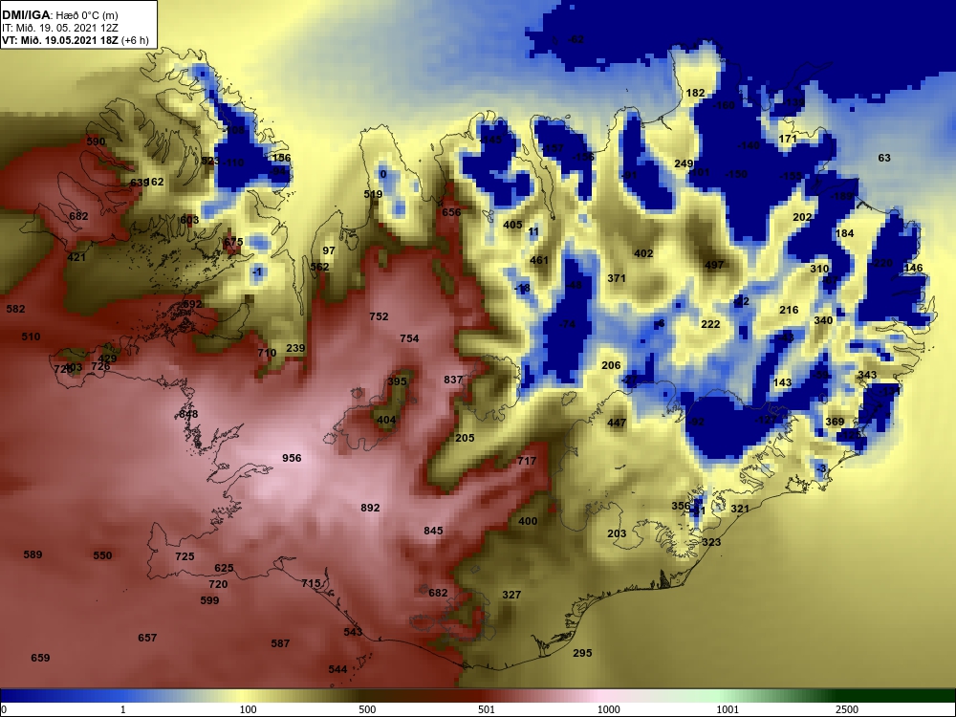This screenshot has height=717, width=956.
Task: Select the 1000 legend scale label
Action: [x=608, y=709]
